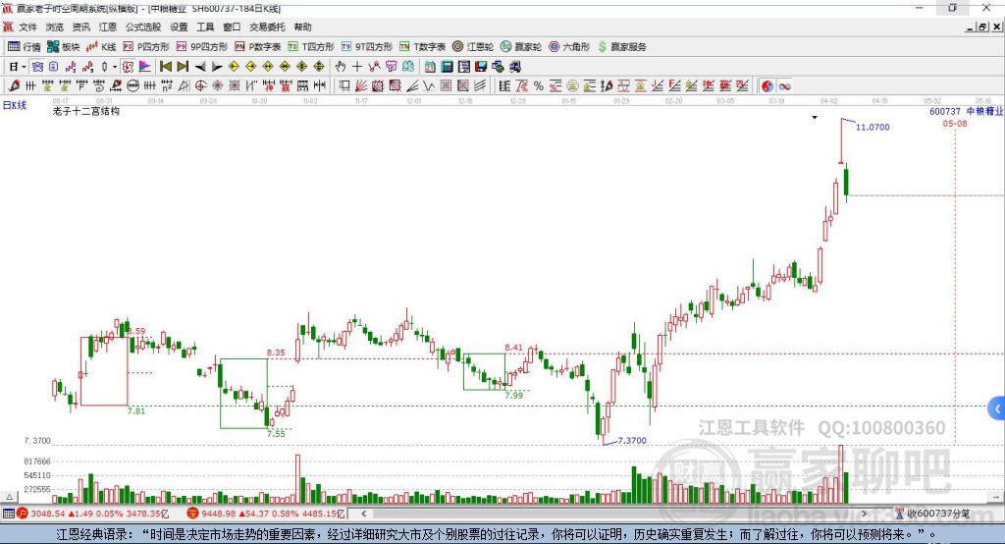This screenshot has width=1005, height=544.
Task: Click the 沪 index 3048.54 status
Action: [x=93, y=514]
